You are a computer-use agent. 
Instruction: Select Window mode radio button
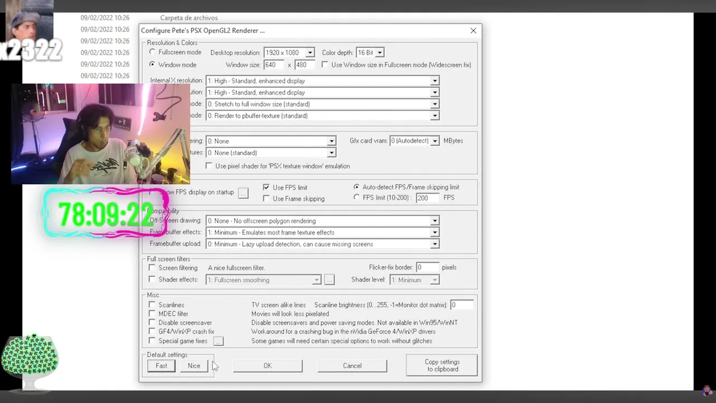tap(152, 64)
